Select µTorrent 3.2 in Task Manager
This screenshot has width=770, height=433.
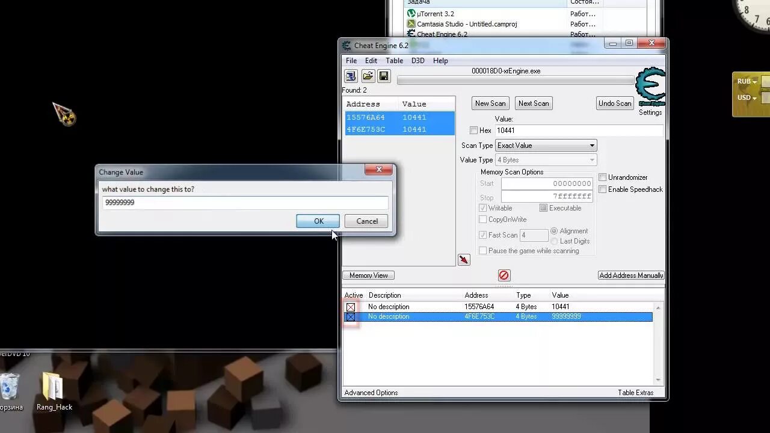[x=436, y=14]
